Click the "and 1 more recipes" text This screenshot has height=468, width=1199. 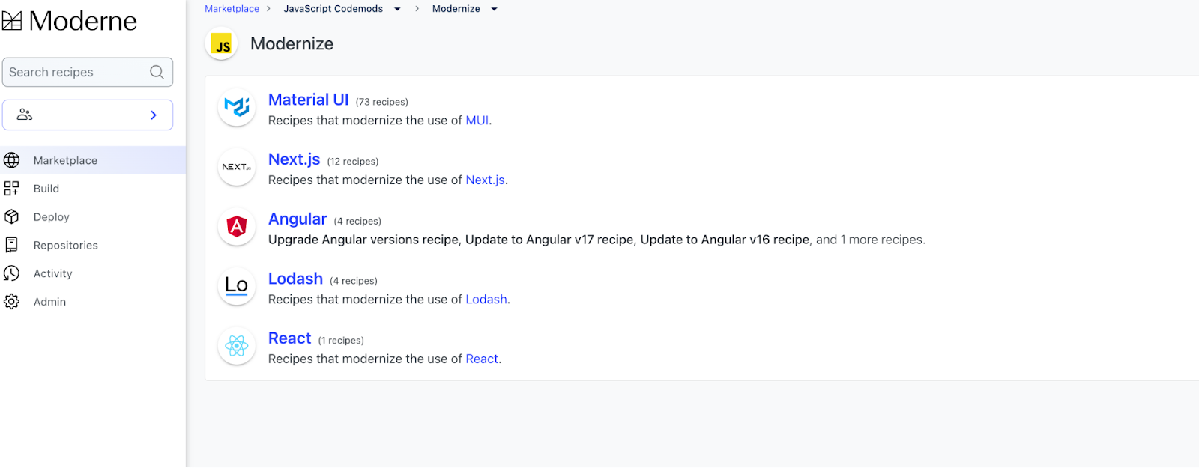click(870, 240)
